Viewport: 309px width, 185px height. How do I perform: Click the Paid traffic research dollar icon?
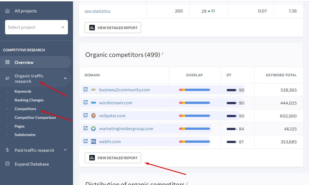pyautogui.click(x=7, y=150)
